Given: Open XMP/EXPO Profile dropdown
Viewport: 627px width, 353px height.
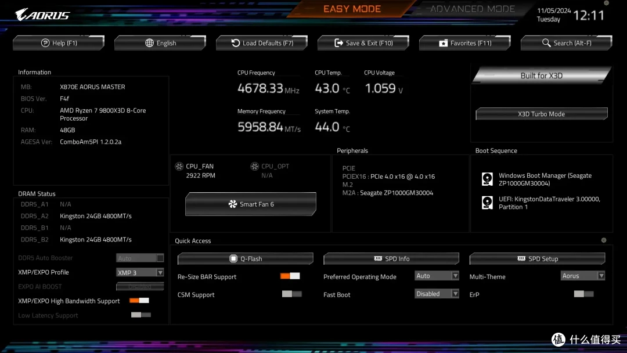Looking at the screenshot, I should pyautogui.click(x=140, y=272).
